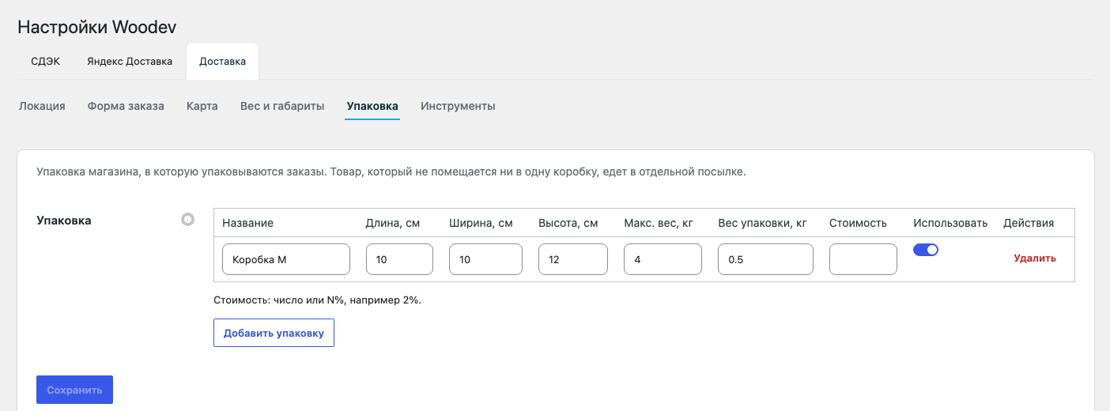
Task: Click the Вес упаковки, кг column header
Action: [762, 223]
